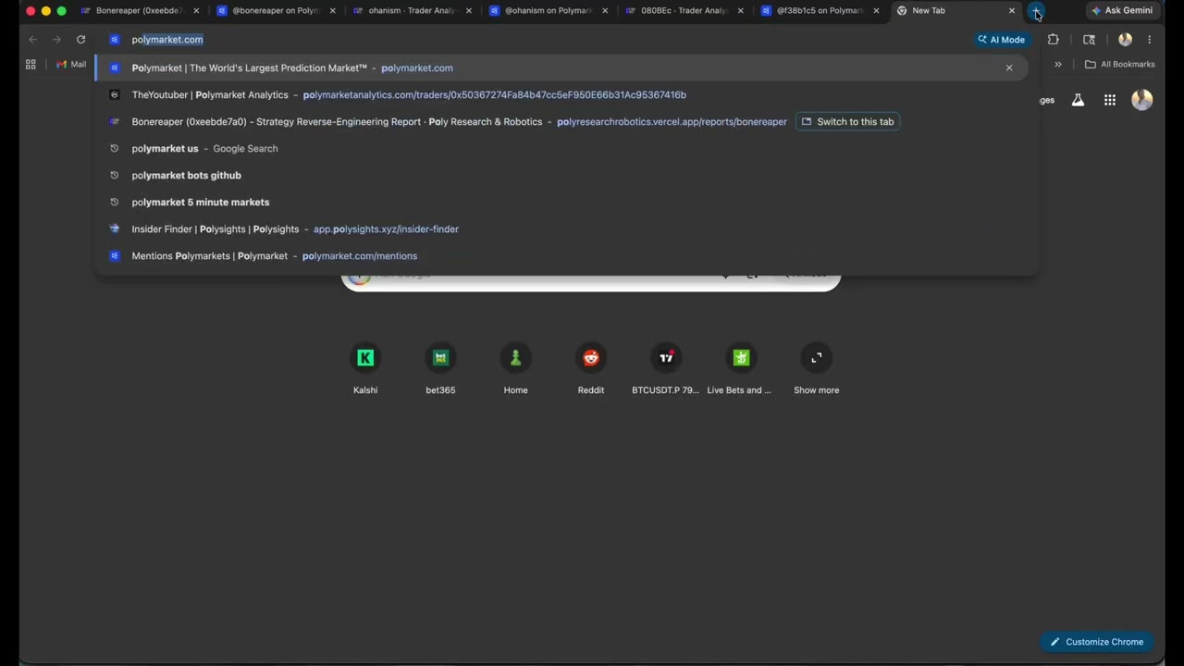Open the Google apps grid

[1110, 100]
